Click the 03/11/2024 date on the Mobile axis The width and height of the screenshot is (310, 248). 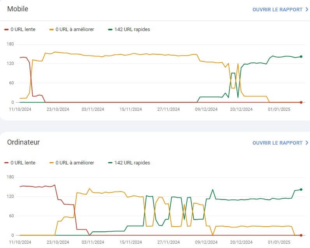[x=93, y=109]
